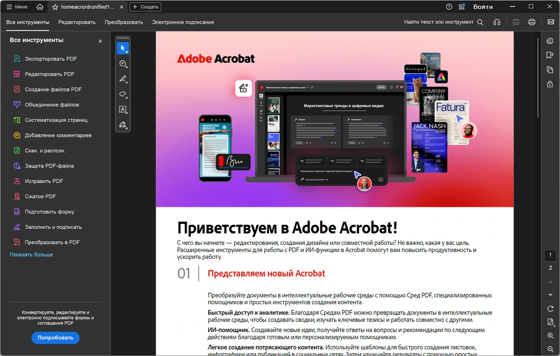Select the sign fountain pen tool
The image size is (560, 356).
tap(123, 125)
